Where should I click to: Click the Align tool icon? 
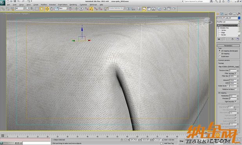click(x=134, y=9)
